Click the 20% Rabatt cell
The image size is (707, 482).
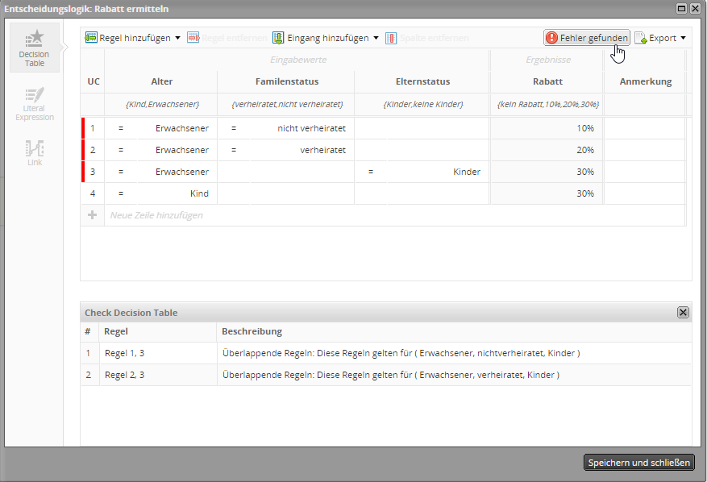tap(547, 150)
